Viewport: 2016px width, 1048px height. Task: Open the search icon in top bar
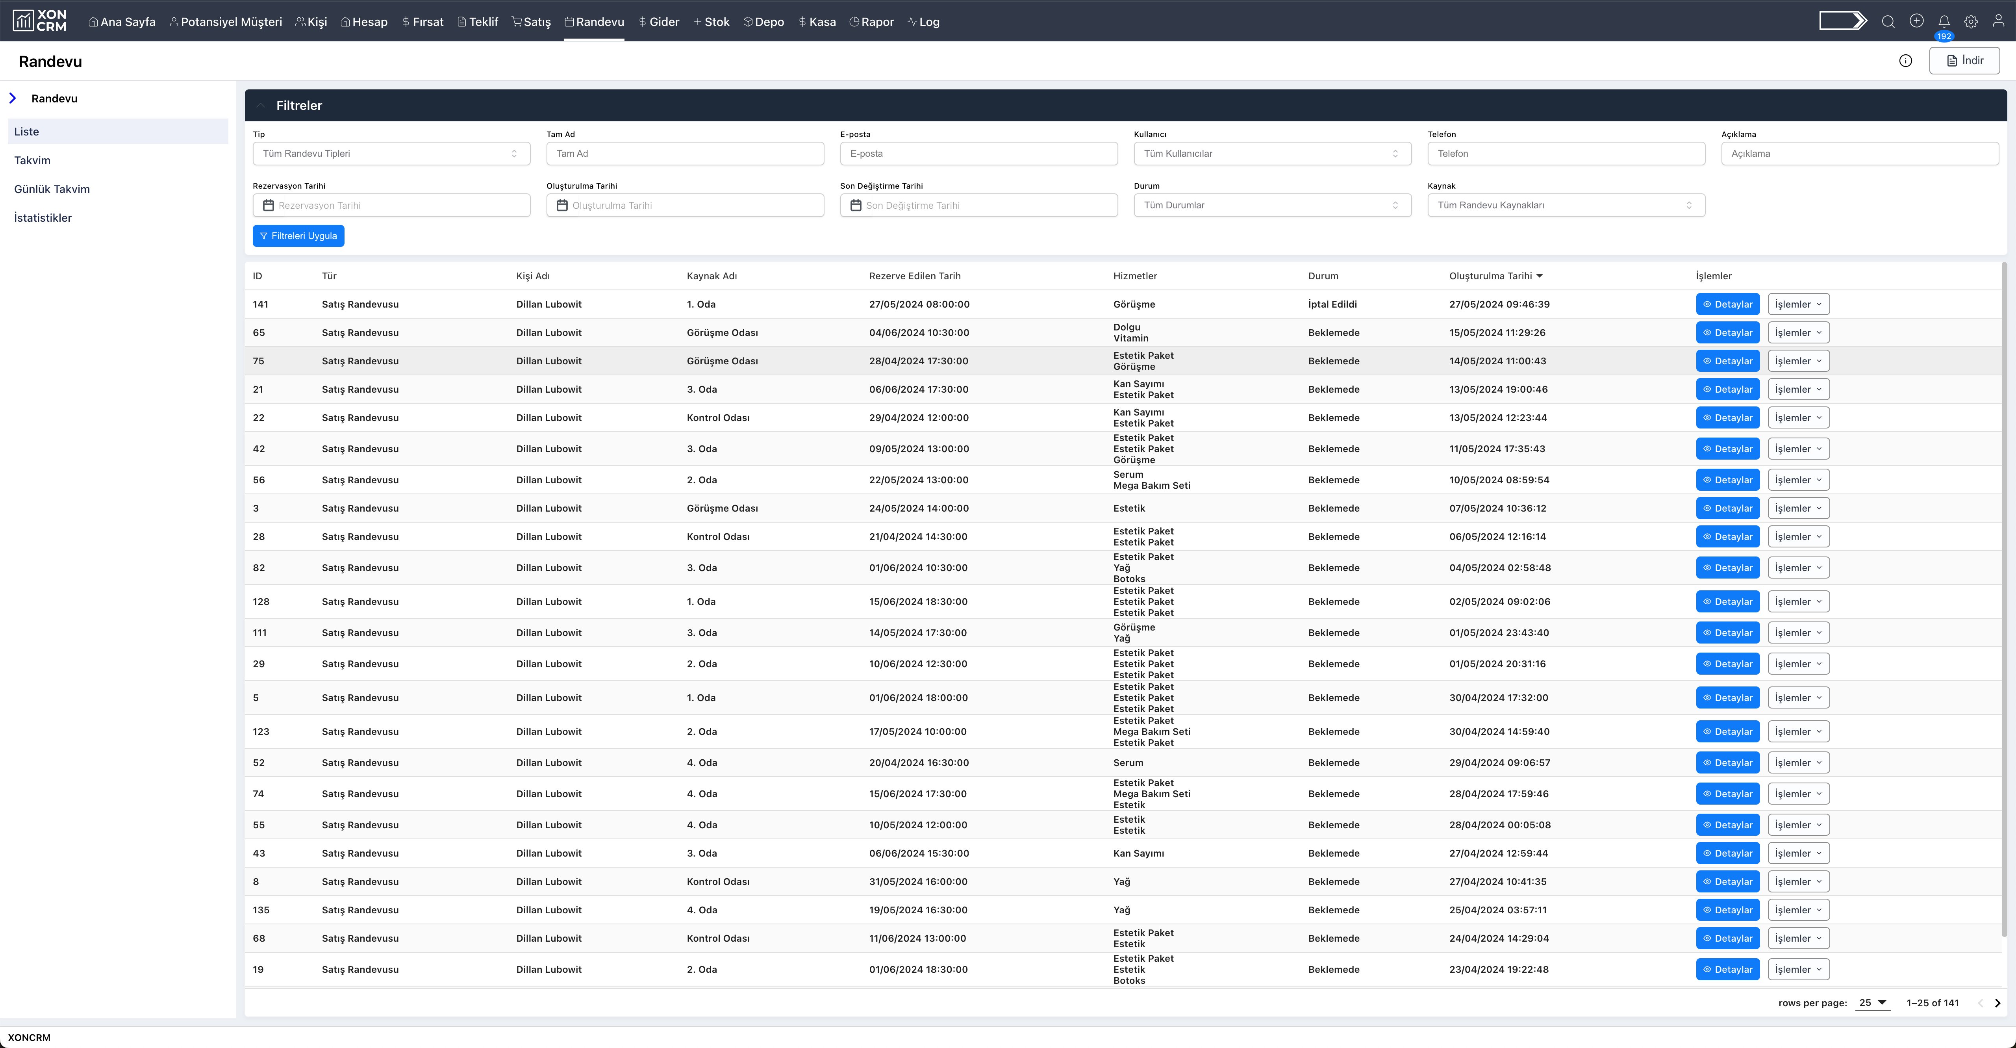(1888, 22)
